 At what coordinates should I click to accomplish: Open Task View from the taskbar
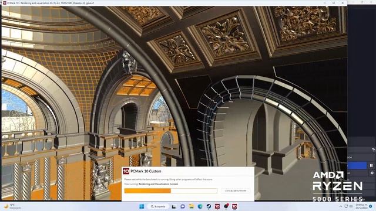tap(174, 206)
